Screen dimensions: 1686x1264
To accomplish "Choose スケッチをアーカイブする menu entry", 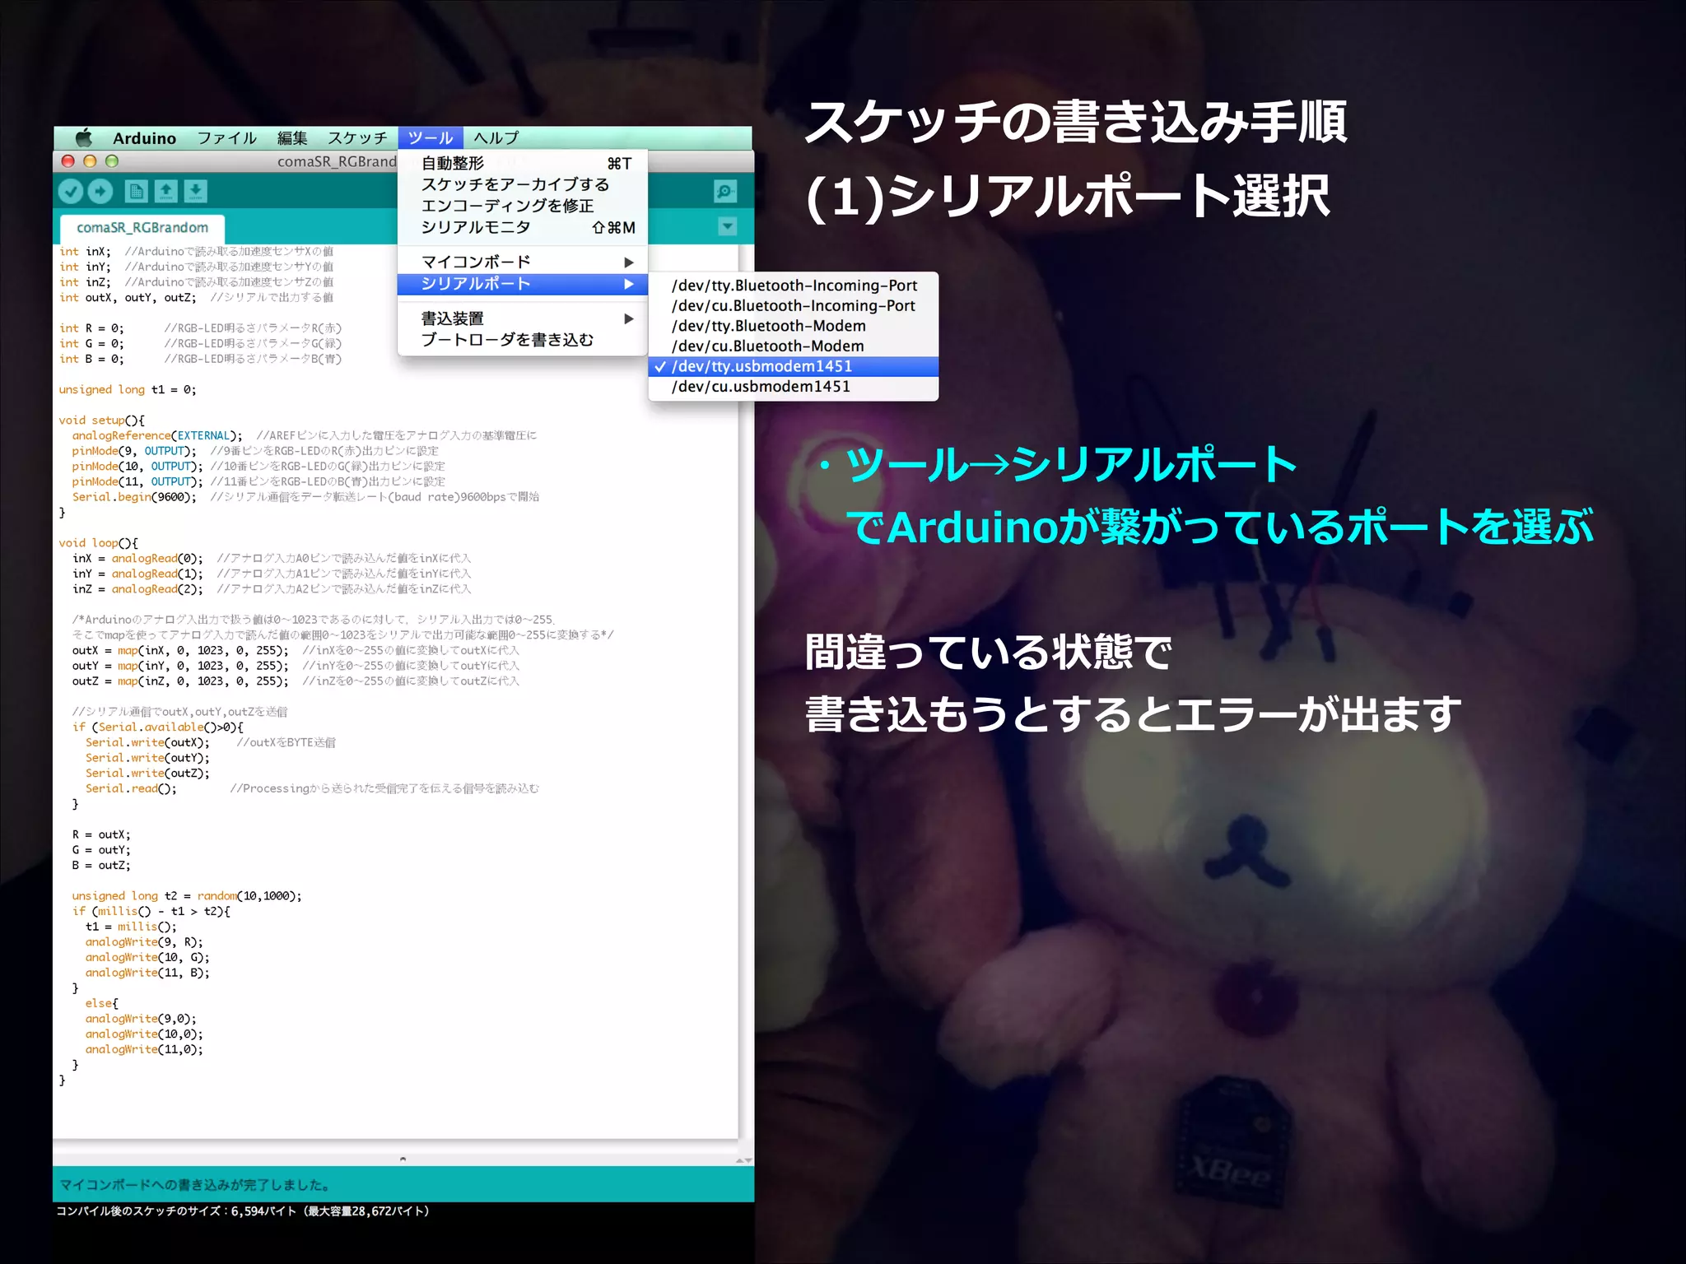I will point(523,184).
